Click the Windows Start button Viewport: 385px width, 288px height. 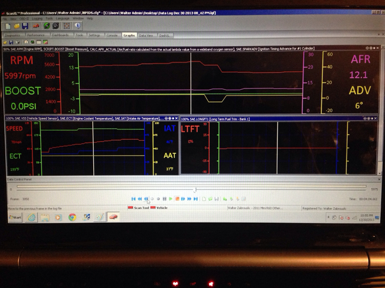[15, 217]
